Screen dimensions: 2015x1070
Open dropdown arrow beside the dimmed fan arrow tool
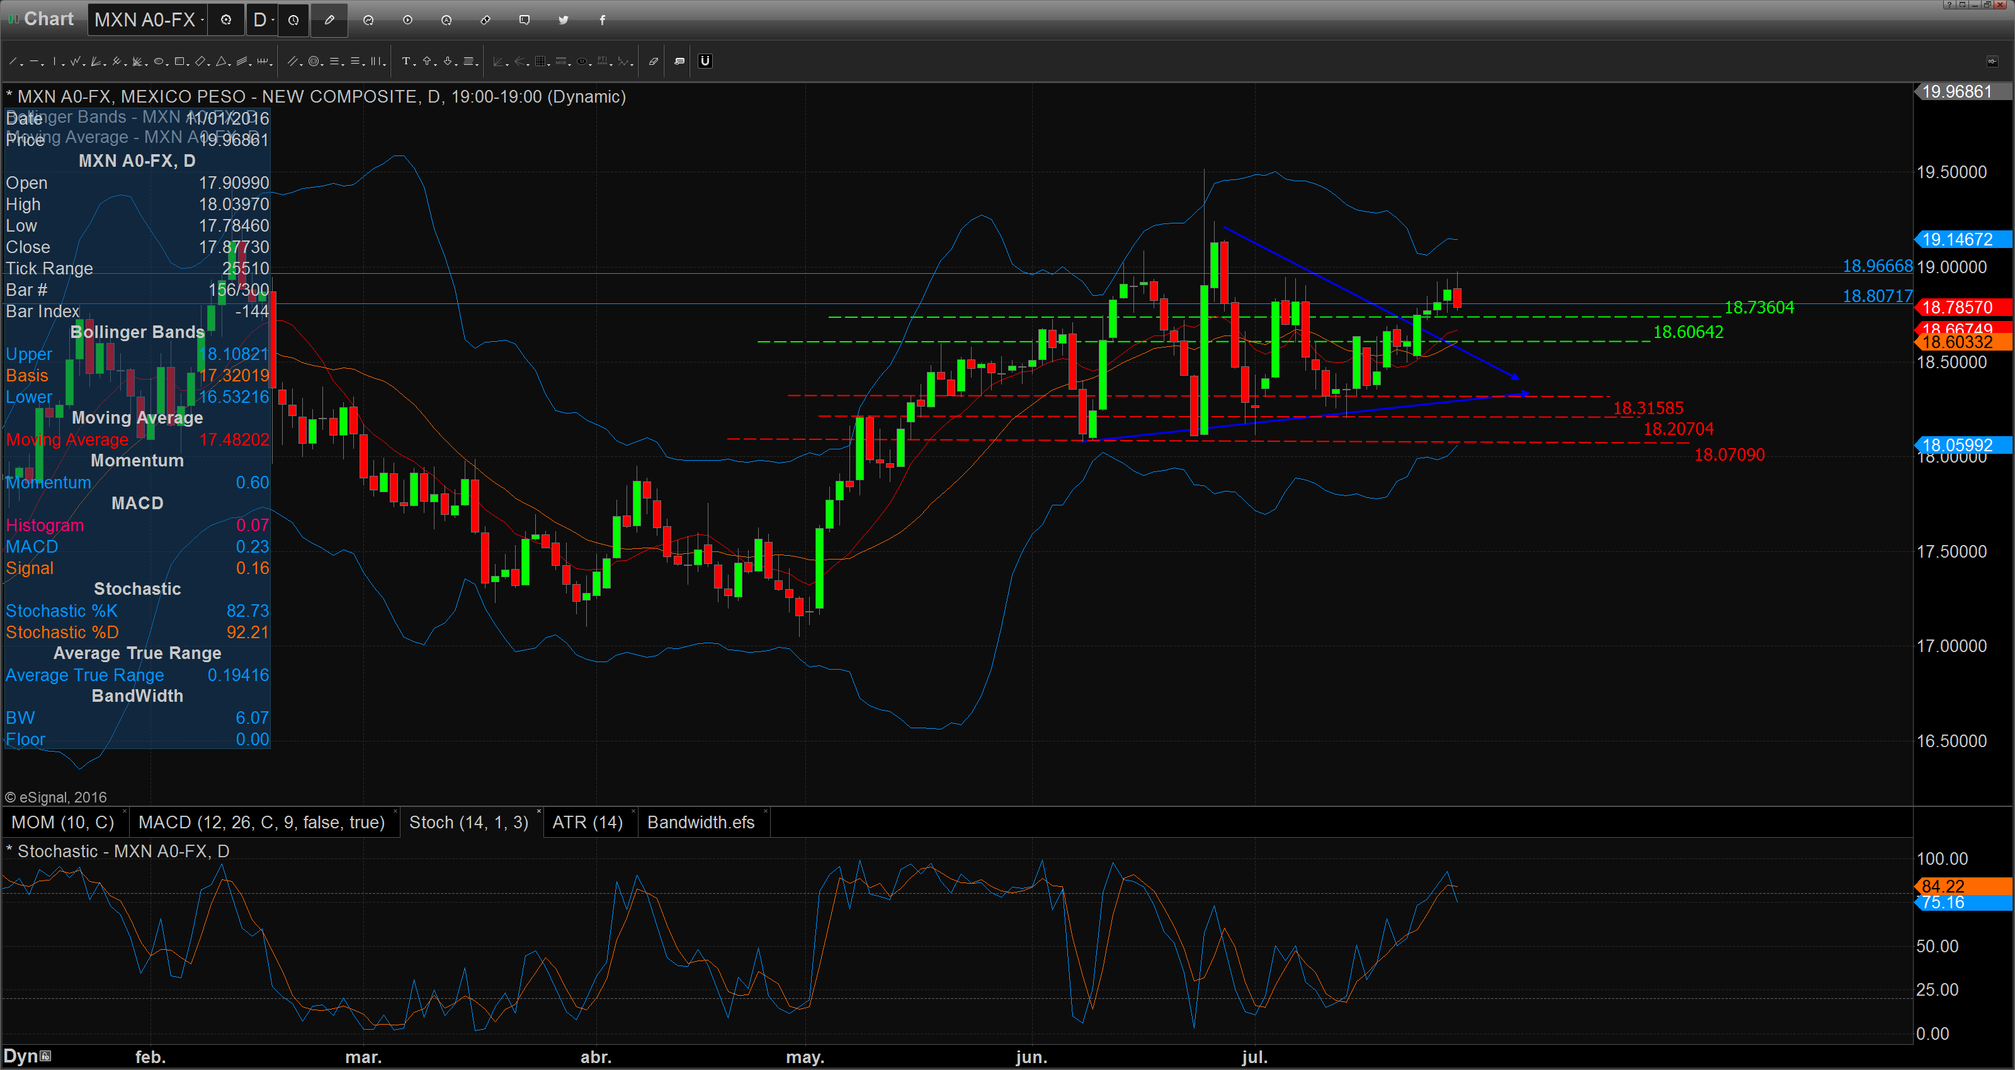point(528,65)
